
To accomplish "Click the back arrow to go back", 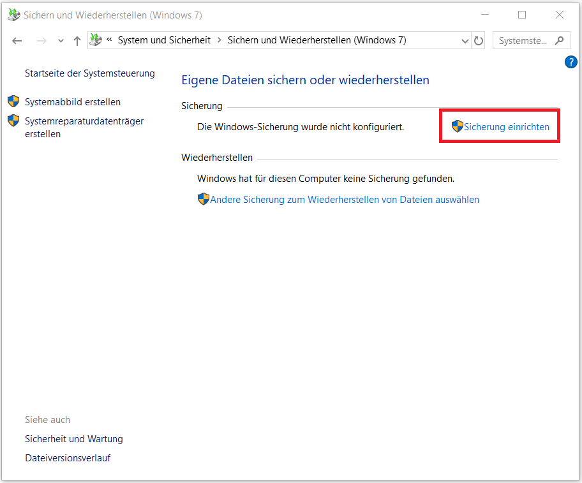I will click(17, 40).
